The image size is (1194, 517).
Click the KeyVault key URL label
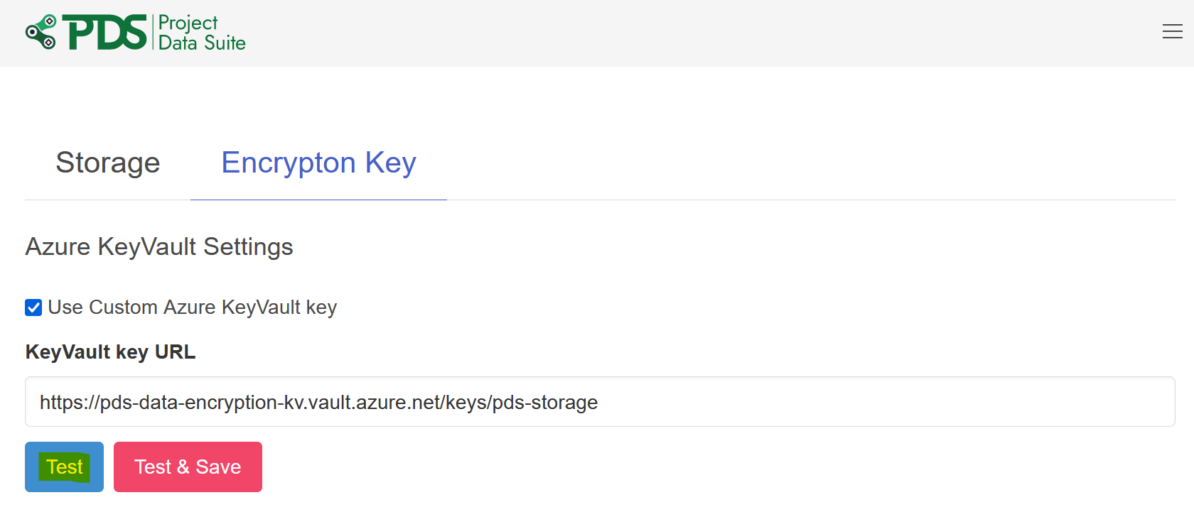click(110, 352)
